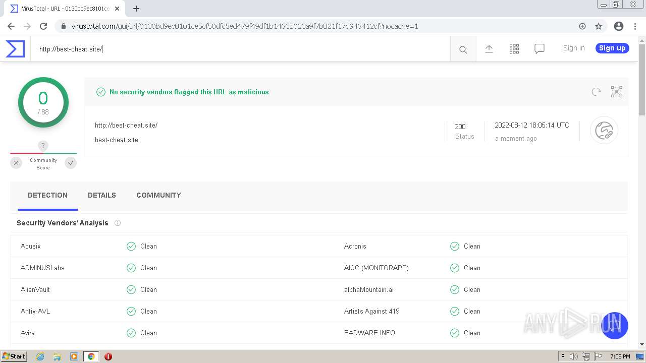Click the VirusTotal logo icon

15,49
